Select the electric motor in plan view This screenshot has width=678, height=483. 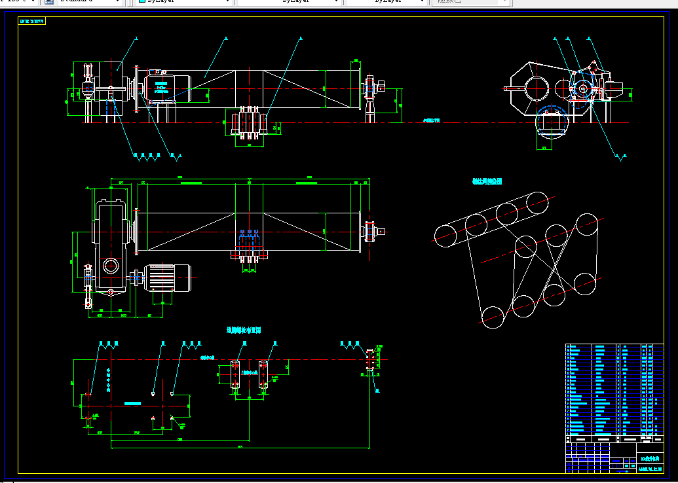click(168, 277)
